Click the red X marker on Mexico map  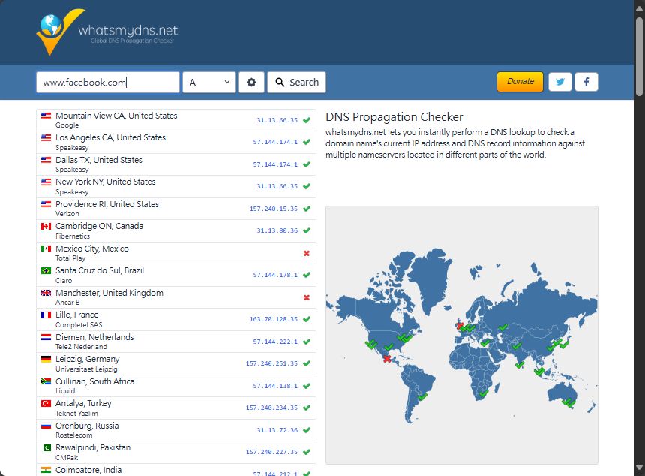(387, 359)
